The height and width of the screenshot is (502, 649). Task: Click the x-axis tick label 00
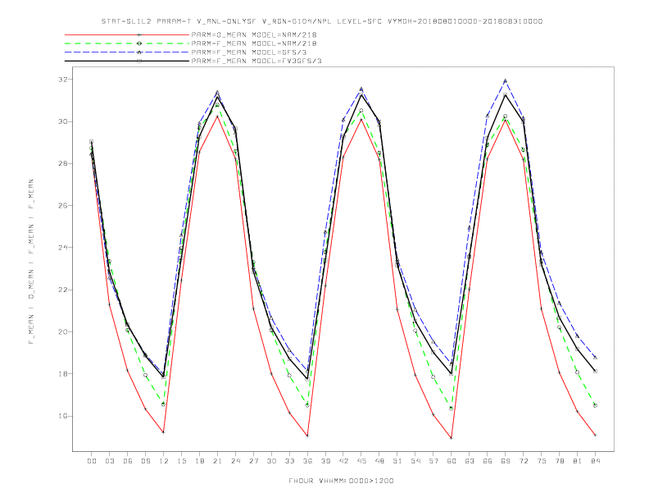tap(92, 461)
